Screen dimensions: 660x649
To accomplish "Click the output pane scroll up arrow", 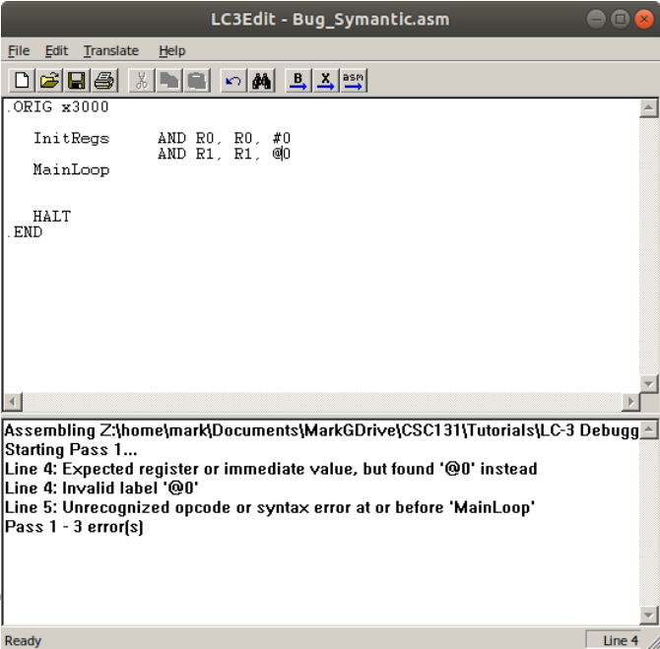I will [x=648, y=429].
